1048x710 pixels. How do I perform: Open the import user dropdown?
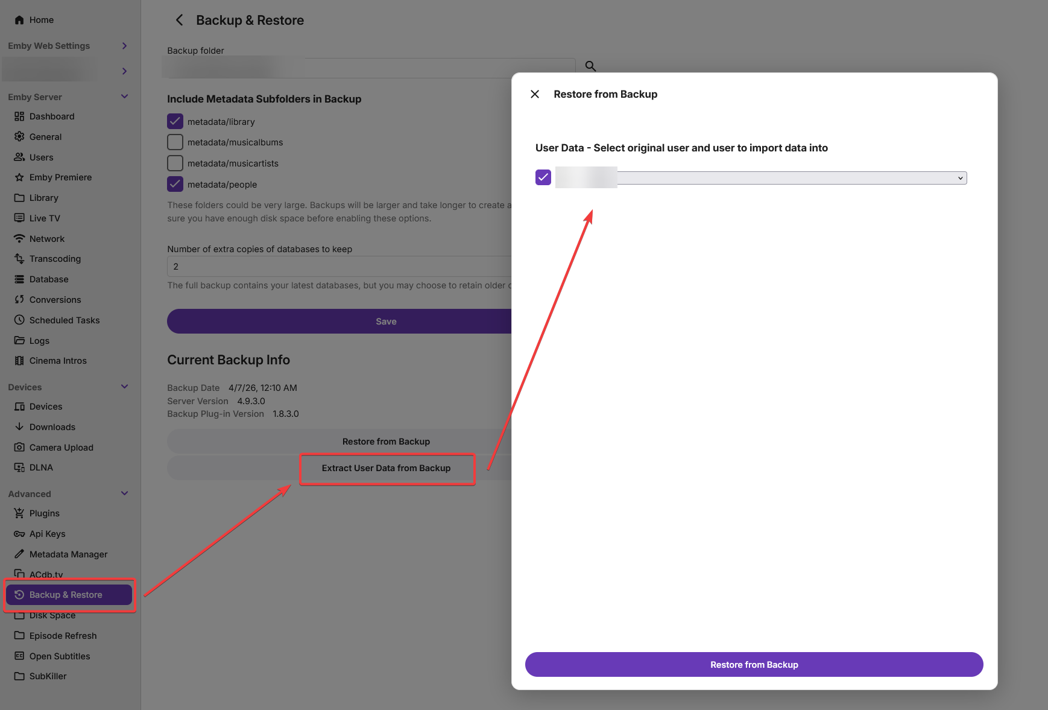coord(791,178)
